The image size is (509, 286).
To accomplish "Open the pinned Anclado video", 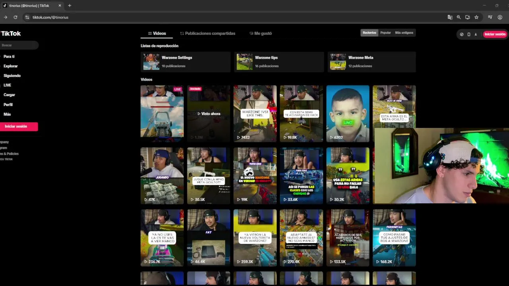I will (208, 114).
